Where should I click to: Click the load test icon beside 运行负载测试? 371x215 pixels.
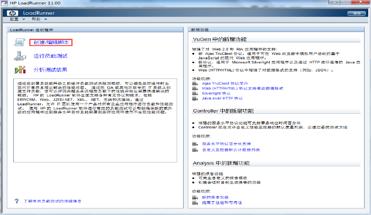pos(20,56)
